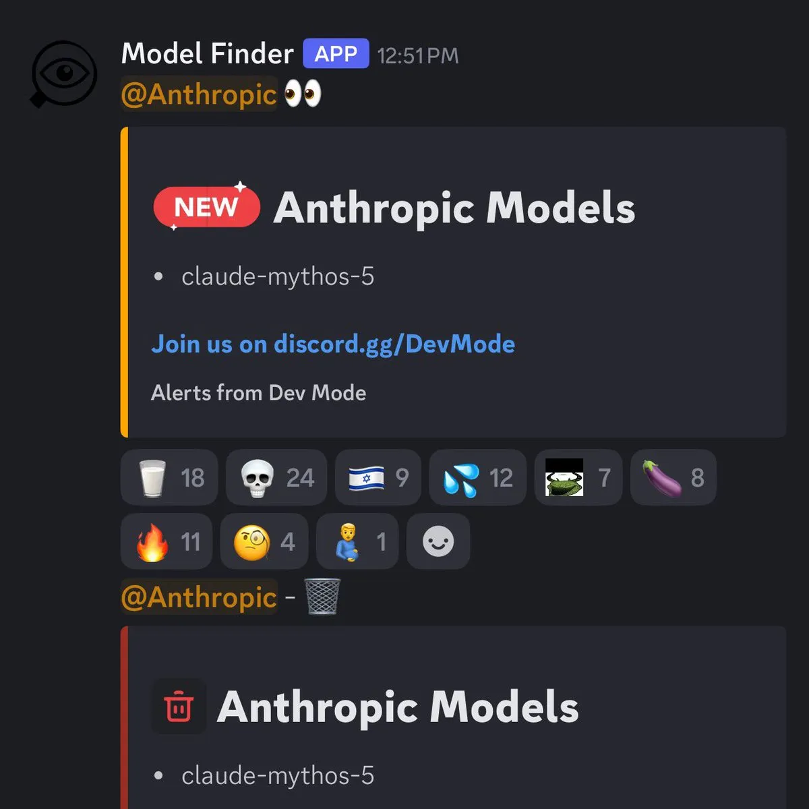Click the sweat droplets reaction

coord(478,477)
